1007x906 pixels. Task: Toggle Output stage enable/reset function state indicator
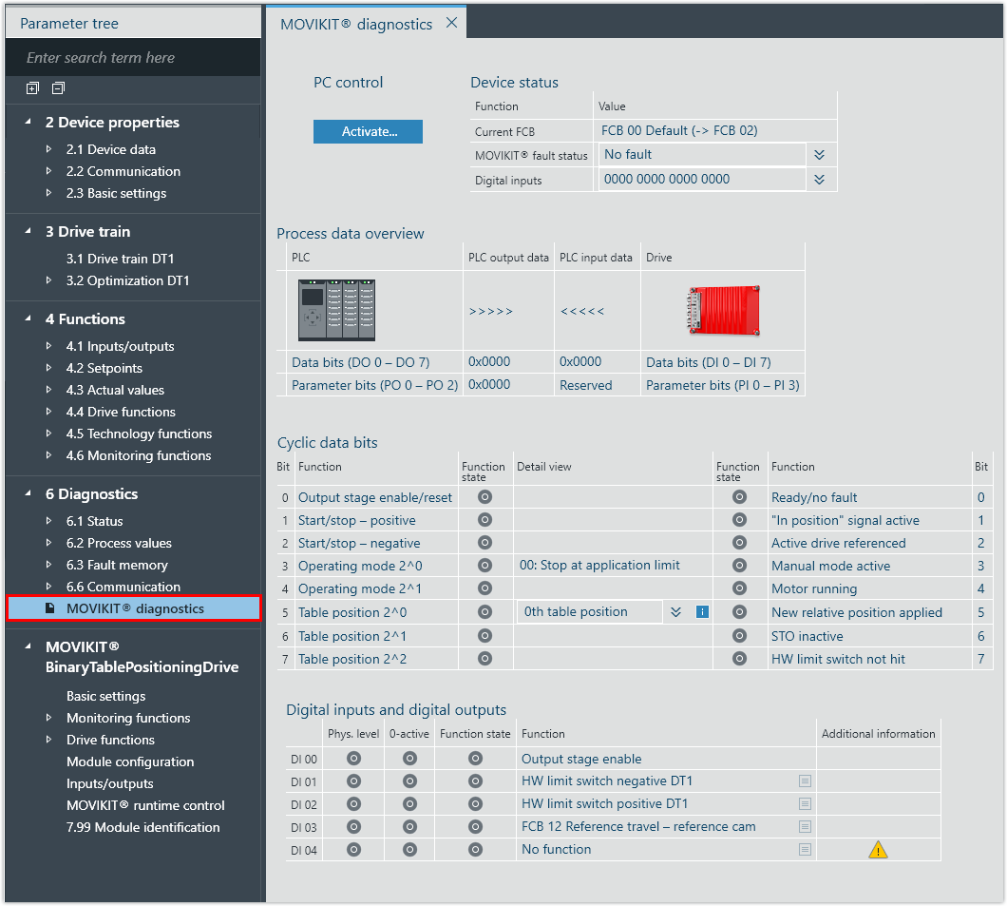click(484, 497)
